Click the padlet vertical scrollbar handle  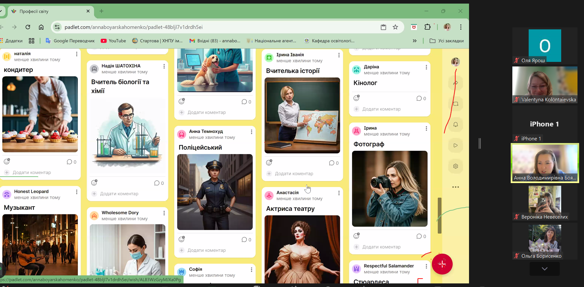click(439, 215)
